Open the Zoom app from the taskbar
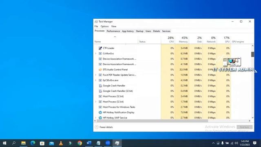 108,143
